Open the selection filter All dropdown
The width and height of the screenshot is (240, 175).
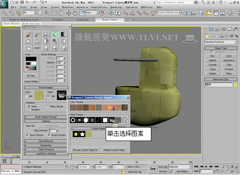(30, 13)
